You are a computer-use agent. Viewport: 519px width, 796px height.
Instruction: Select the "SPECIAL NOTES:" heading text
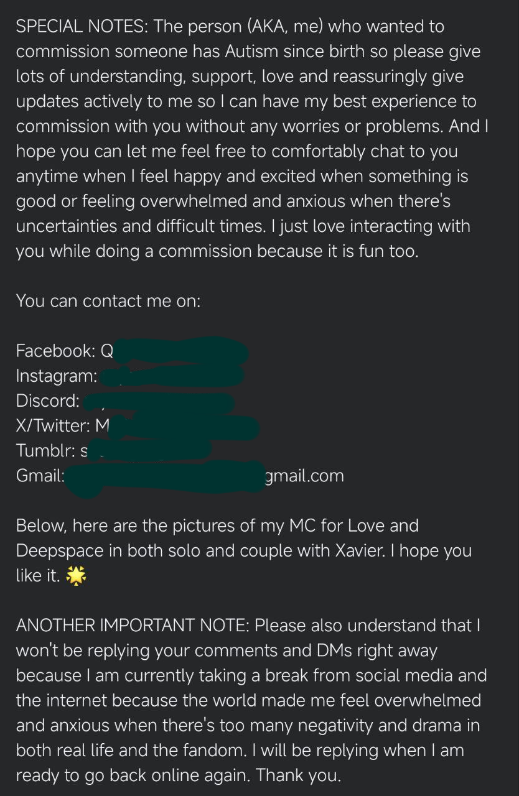pos(82,27)
